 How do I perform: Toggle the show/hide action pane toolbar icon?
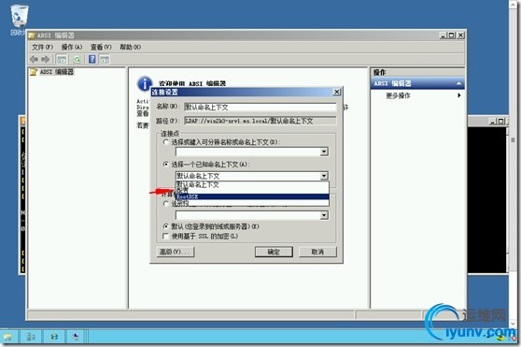(x=105, y=60)
